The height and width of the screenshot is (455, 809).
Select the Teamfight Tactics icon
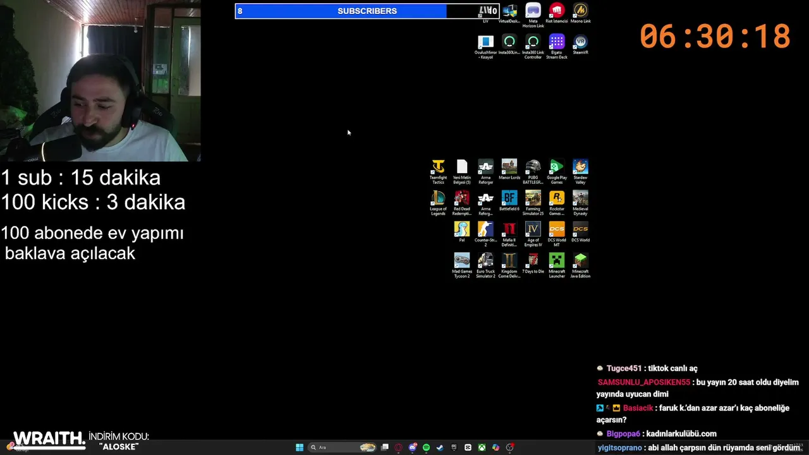tap(438, 172)
